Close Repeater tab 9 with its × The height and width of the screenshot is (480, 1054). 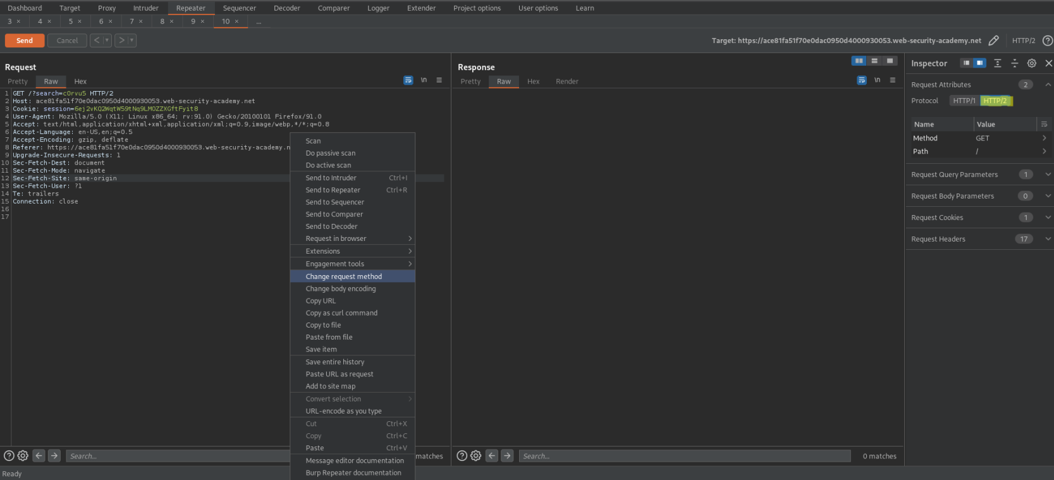coord(202,22)
